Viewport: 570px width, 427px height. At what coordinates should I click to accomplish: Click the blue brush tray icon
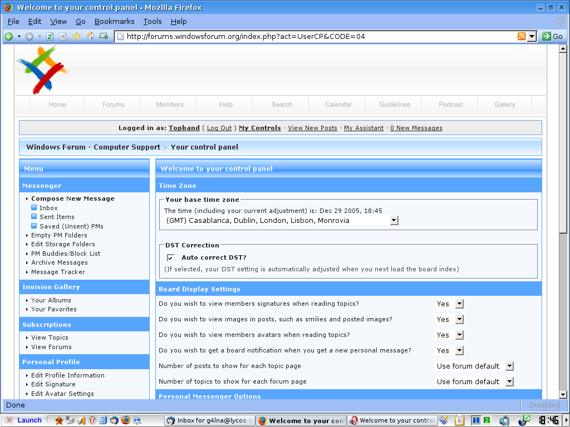[444, 420]
